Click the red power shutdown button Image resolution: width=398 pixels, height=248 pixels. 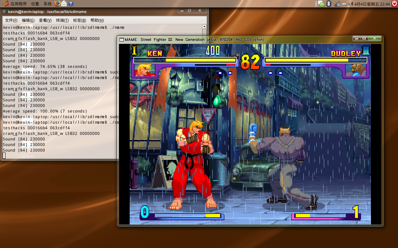pyautogui.click(x=394, y=4)
